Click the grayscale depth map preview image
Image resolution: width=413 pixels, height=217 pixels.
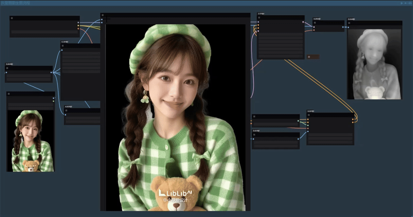(x=374, y=64)
